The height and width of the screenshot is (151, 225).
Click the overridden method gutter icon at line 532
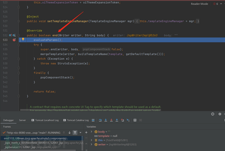coord(10,35)
